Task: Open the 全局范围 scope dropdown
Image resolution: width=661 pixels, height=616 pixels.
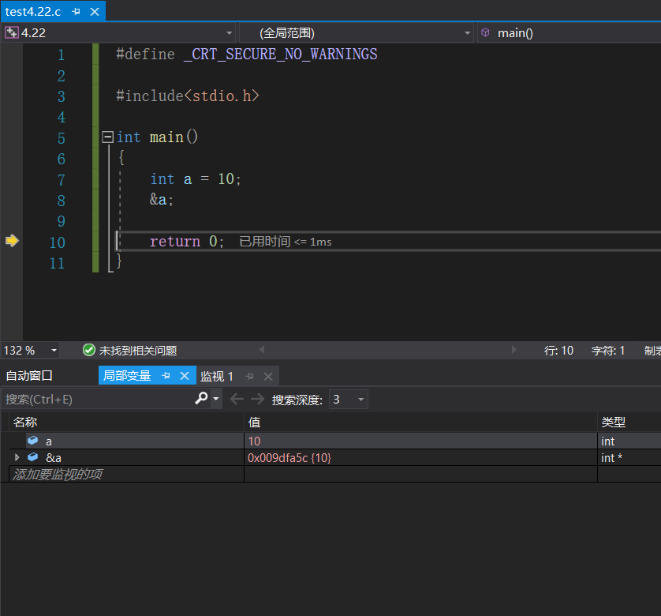Action: tap(468, 33)
